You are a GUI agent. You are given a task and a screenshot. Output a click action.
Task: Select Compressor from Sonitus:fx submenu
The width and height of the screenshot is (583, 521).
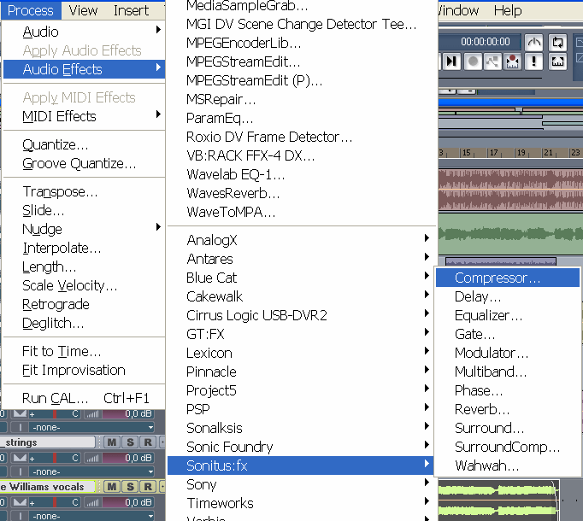[x=508, y=278]
